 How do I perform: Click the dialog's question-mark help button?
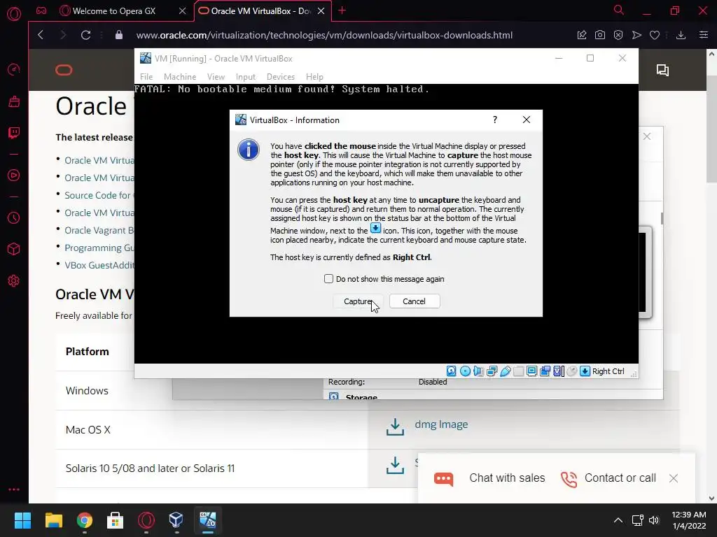coord(495,120)
